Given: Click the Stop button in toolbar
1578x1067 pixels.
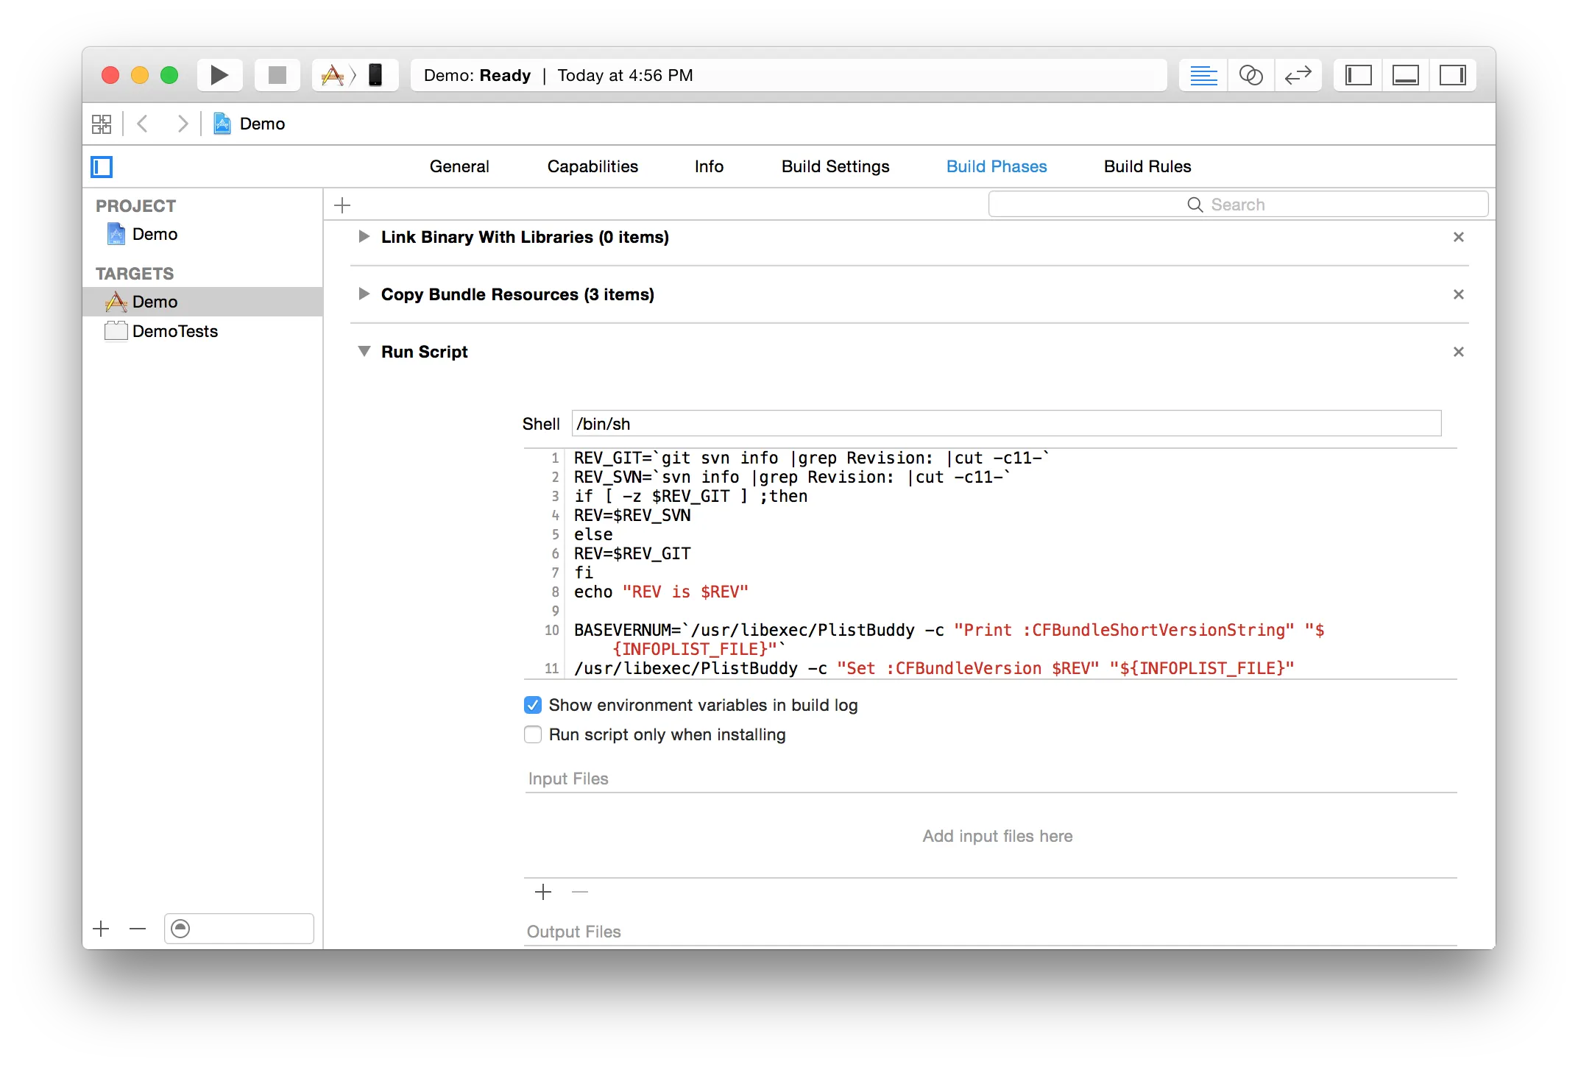Looking at the screenshot, I should (x=277, y=75).
